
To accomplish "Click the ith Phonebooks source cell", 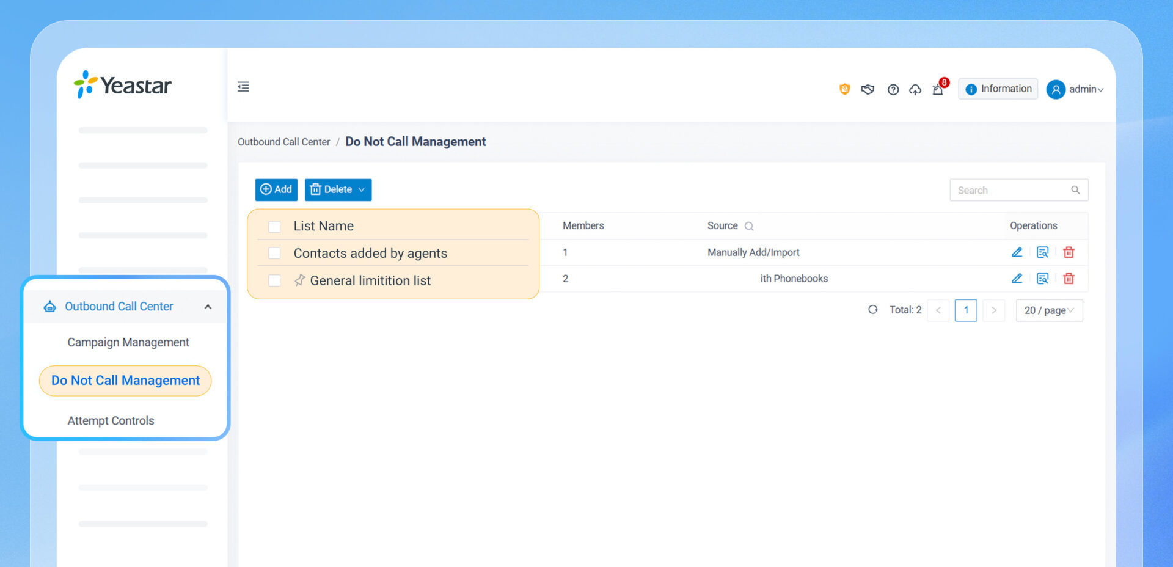I will (794, 279).
